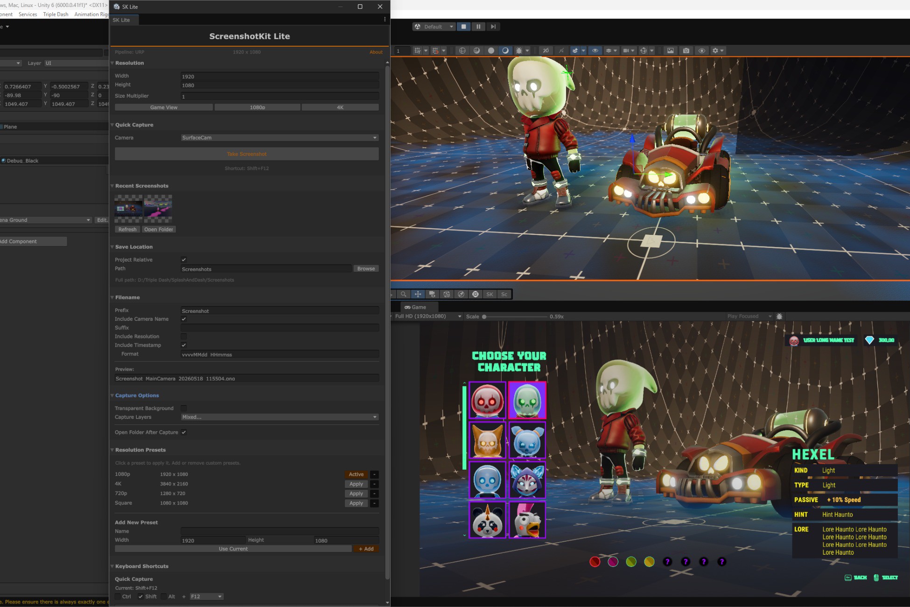
Task: Click the Take Screenshot button
Action: pos(247,154)
